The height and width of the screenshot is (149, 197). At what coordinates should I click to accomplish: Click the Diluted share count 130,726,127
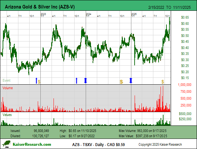click(x=40, y=136)
